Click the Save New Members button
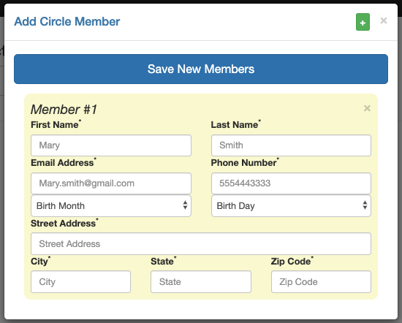This screenshot has width=402, height=323. coord(201,69)
